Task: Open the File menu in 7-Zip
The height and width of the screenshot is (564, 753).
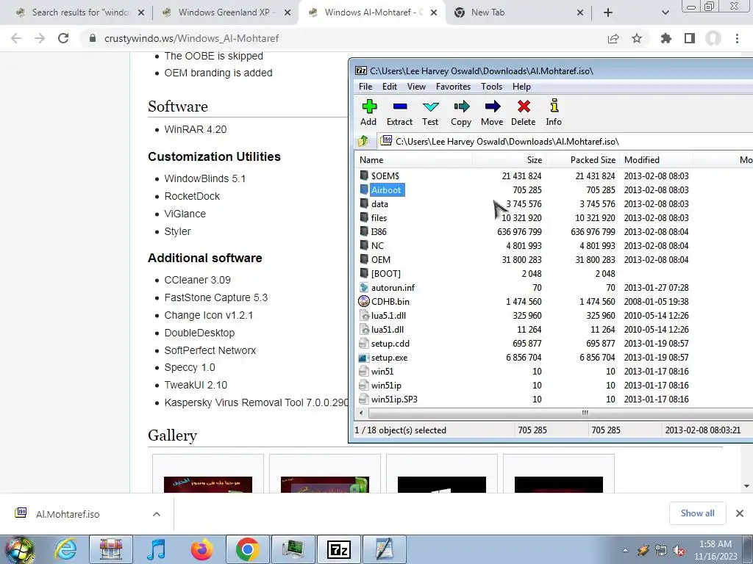Action: (x=365, y=87)
